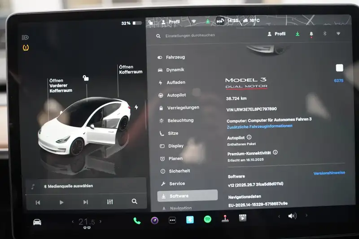Viewport: 359px width, 239px height.
Task: Open all apps three-dots launcher
Action: pyautogui.click(x=172, y=220)
